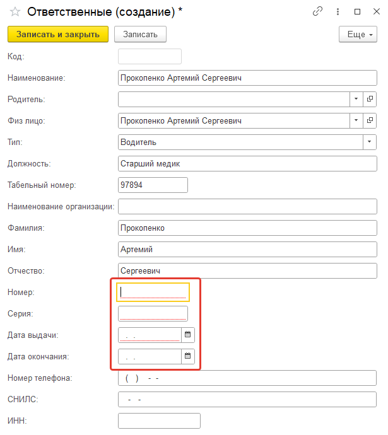This screenshot has height=435, width=388.
Task: Maximize the form window with square icon
Action: click(x=358, y=11)
